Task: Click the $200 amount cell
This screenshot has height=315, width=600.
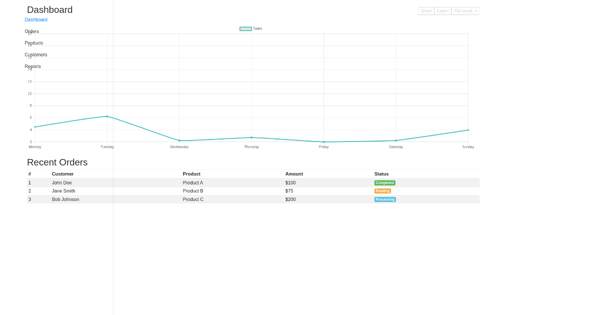Action: pos(290,199)
